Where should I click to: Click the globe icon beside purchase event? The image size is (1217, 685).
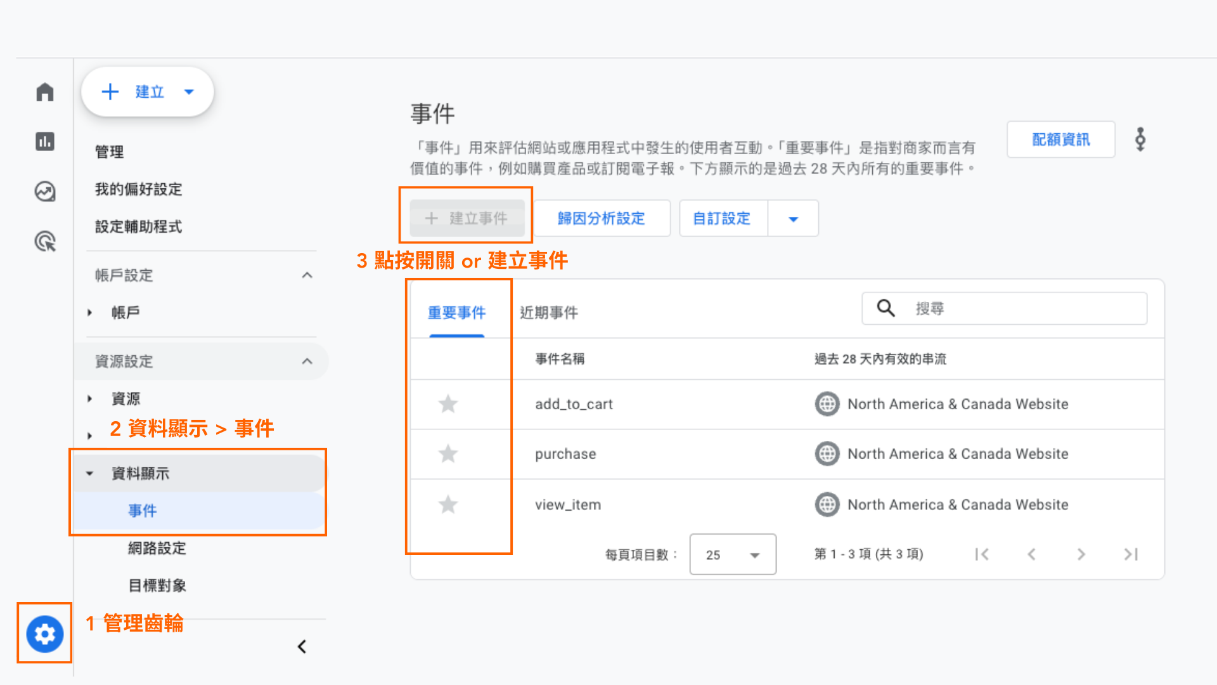click(826, 453)
